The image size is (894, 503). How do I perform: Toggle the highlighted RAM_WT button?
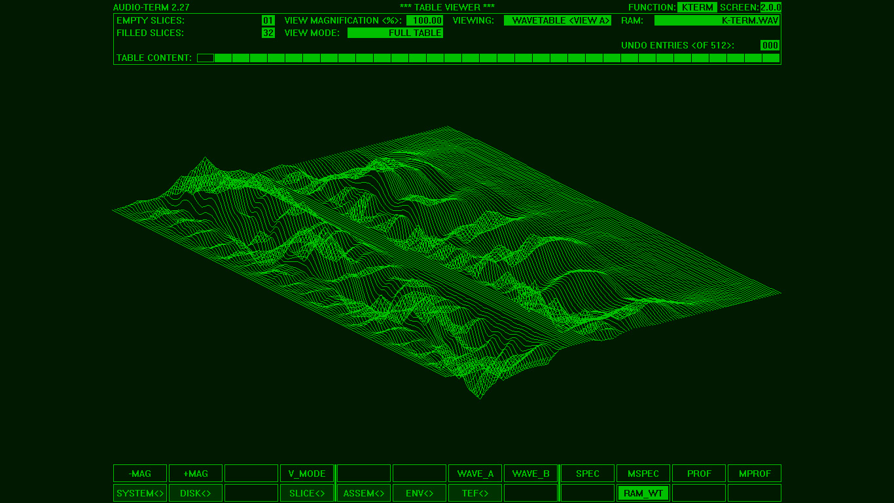coord(643,493)
